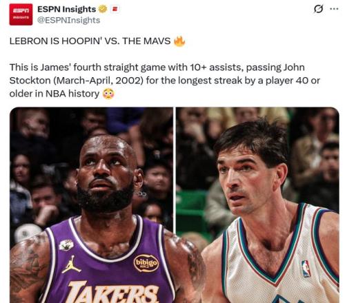Click the Jumpman logo on purple jersey
This screenshot has width=345, height=303.
coord(71,264)
